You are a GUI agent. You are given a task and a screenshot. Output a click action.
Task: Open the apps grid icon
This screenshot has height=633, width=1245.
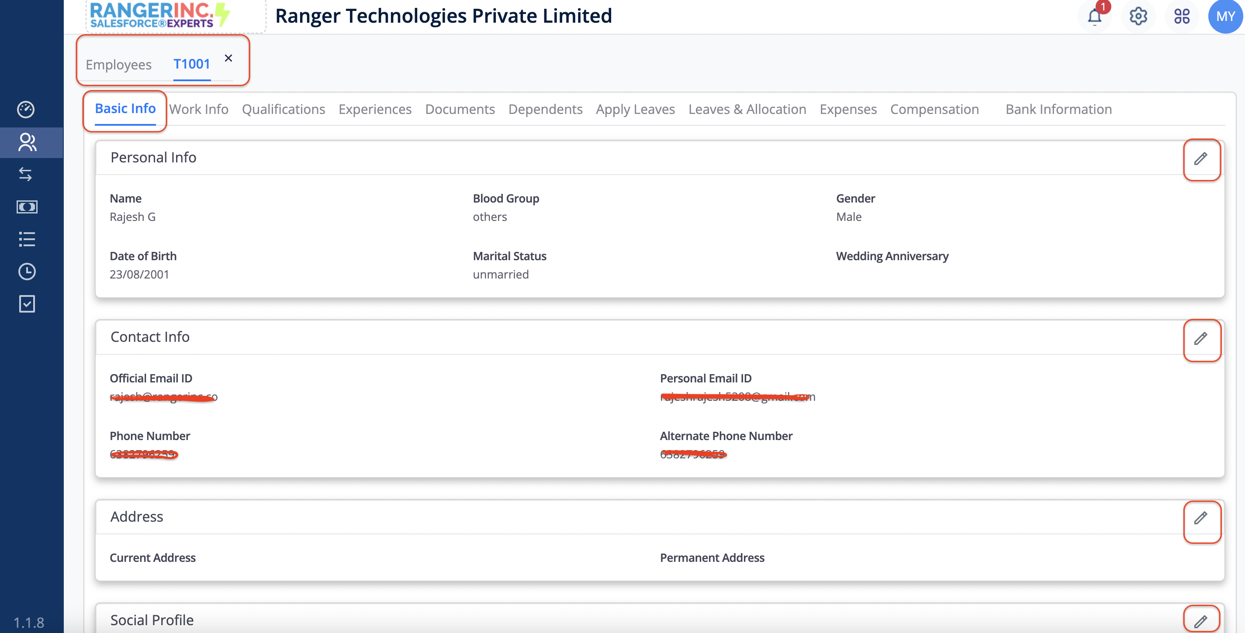pyautogui.click(x=1182, y=17)
